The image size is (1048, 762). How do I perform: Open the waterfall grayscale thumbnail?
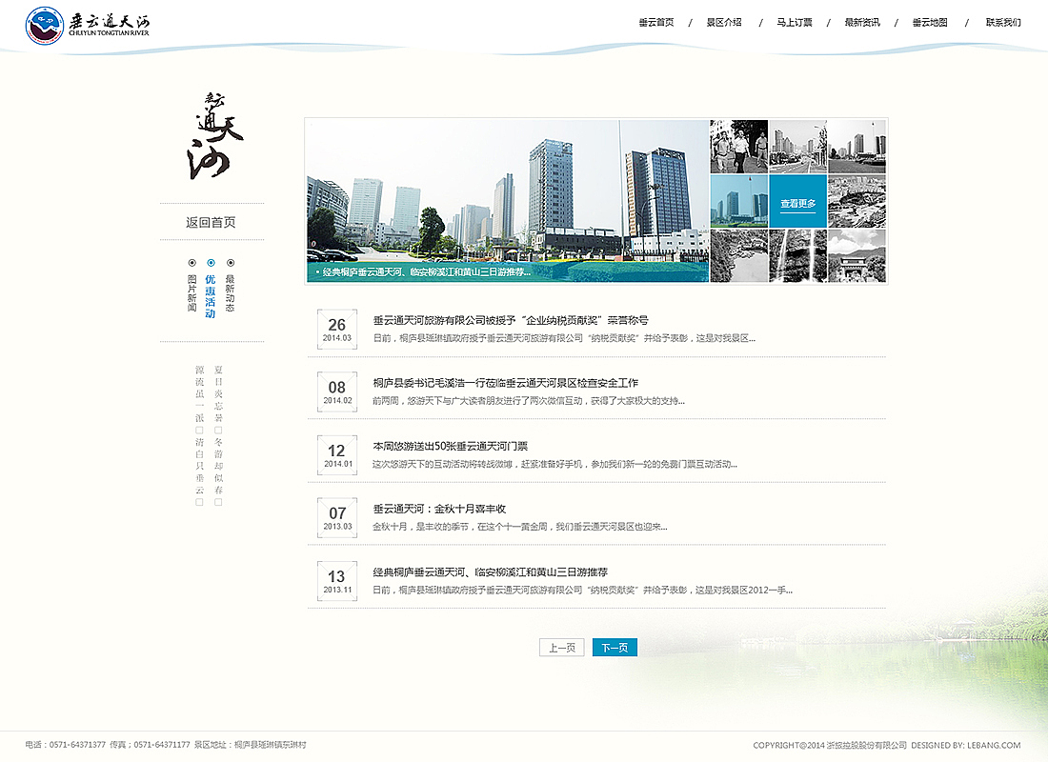point(798,255)
